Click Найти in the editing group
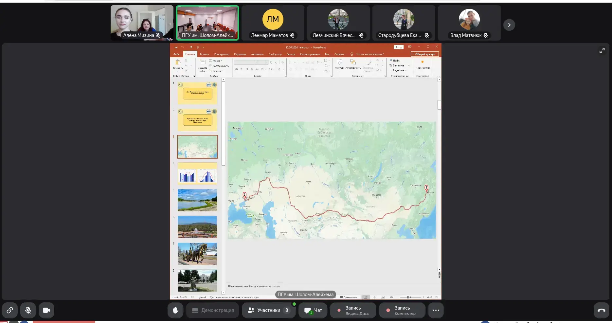Image resolution: width=612 pixels, height=323 pixels. point(395,61)
